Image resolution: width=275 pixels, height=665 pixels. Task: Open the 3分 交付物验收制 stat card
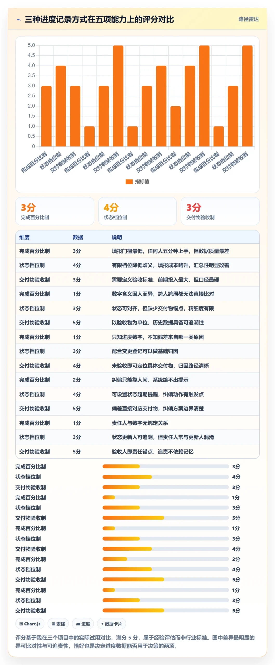pos(220,211)
